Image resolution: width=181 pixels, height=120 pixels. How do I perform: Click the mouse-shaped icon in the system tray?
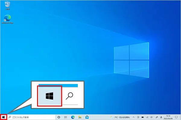138,117
